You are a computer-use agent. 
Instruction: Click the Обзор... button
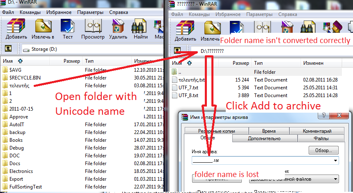(x=323, y=150)
